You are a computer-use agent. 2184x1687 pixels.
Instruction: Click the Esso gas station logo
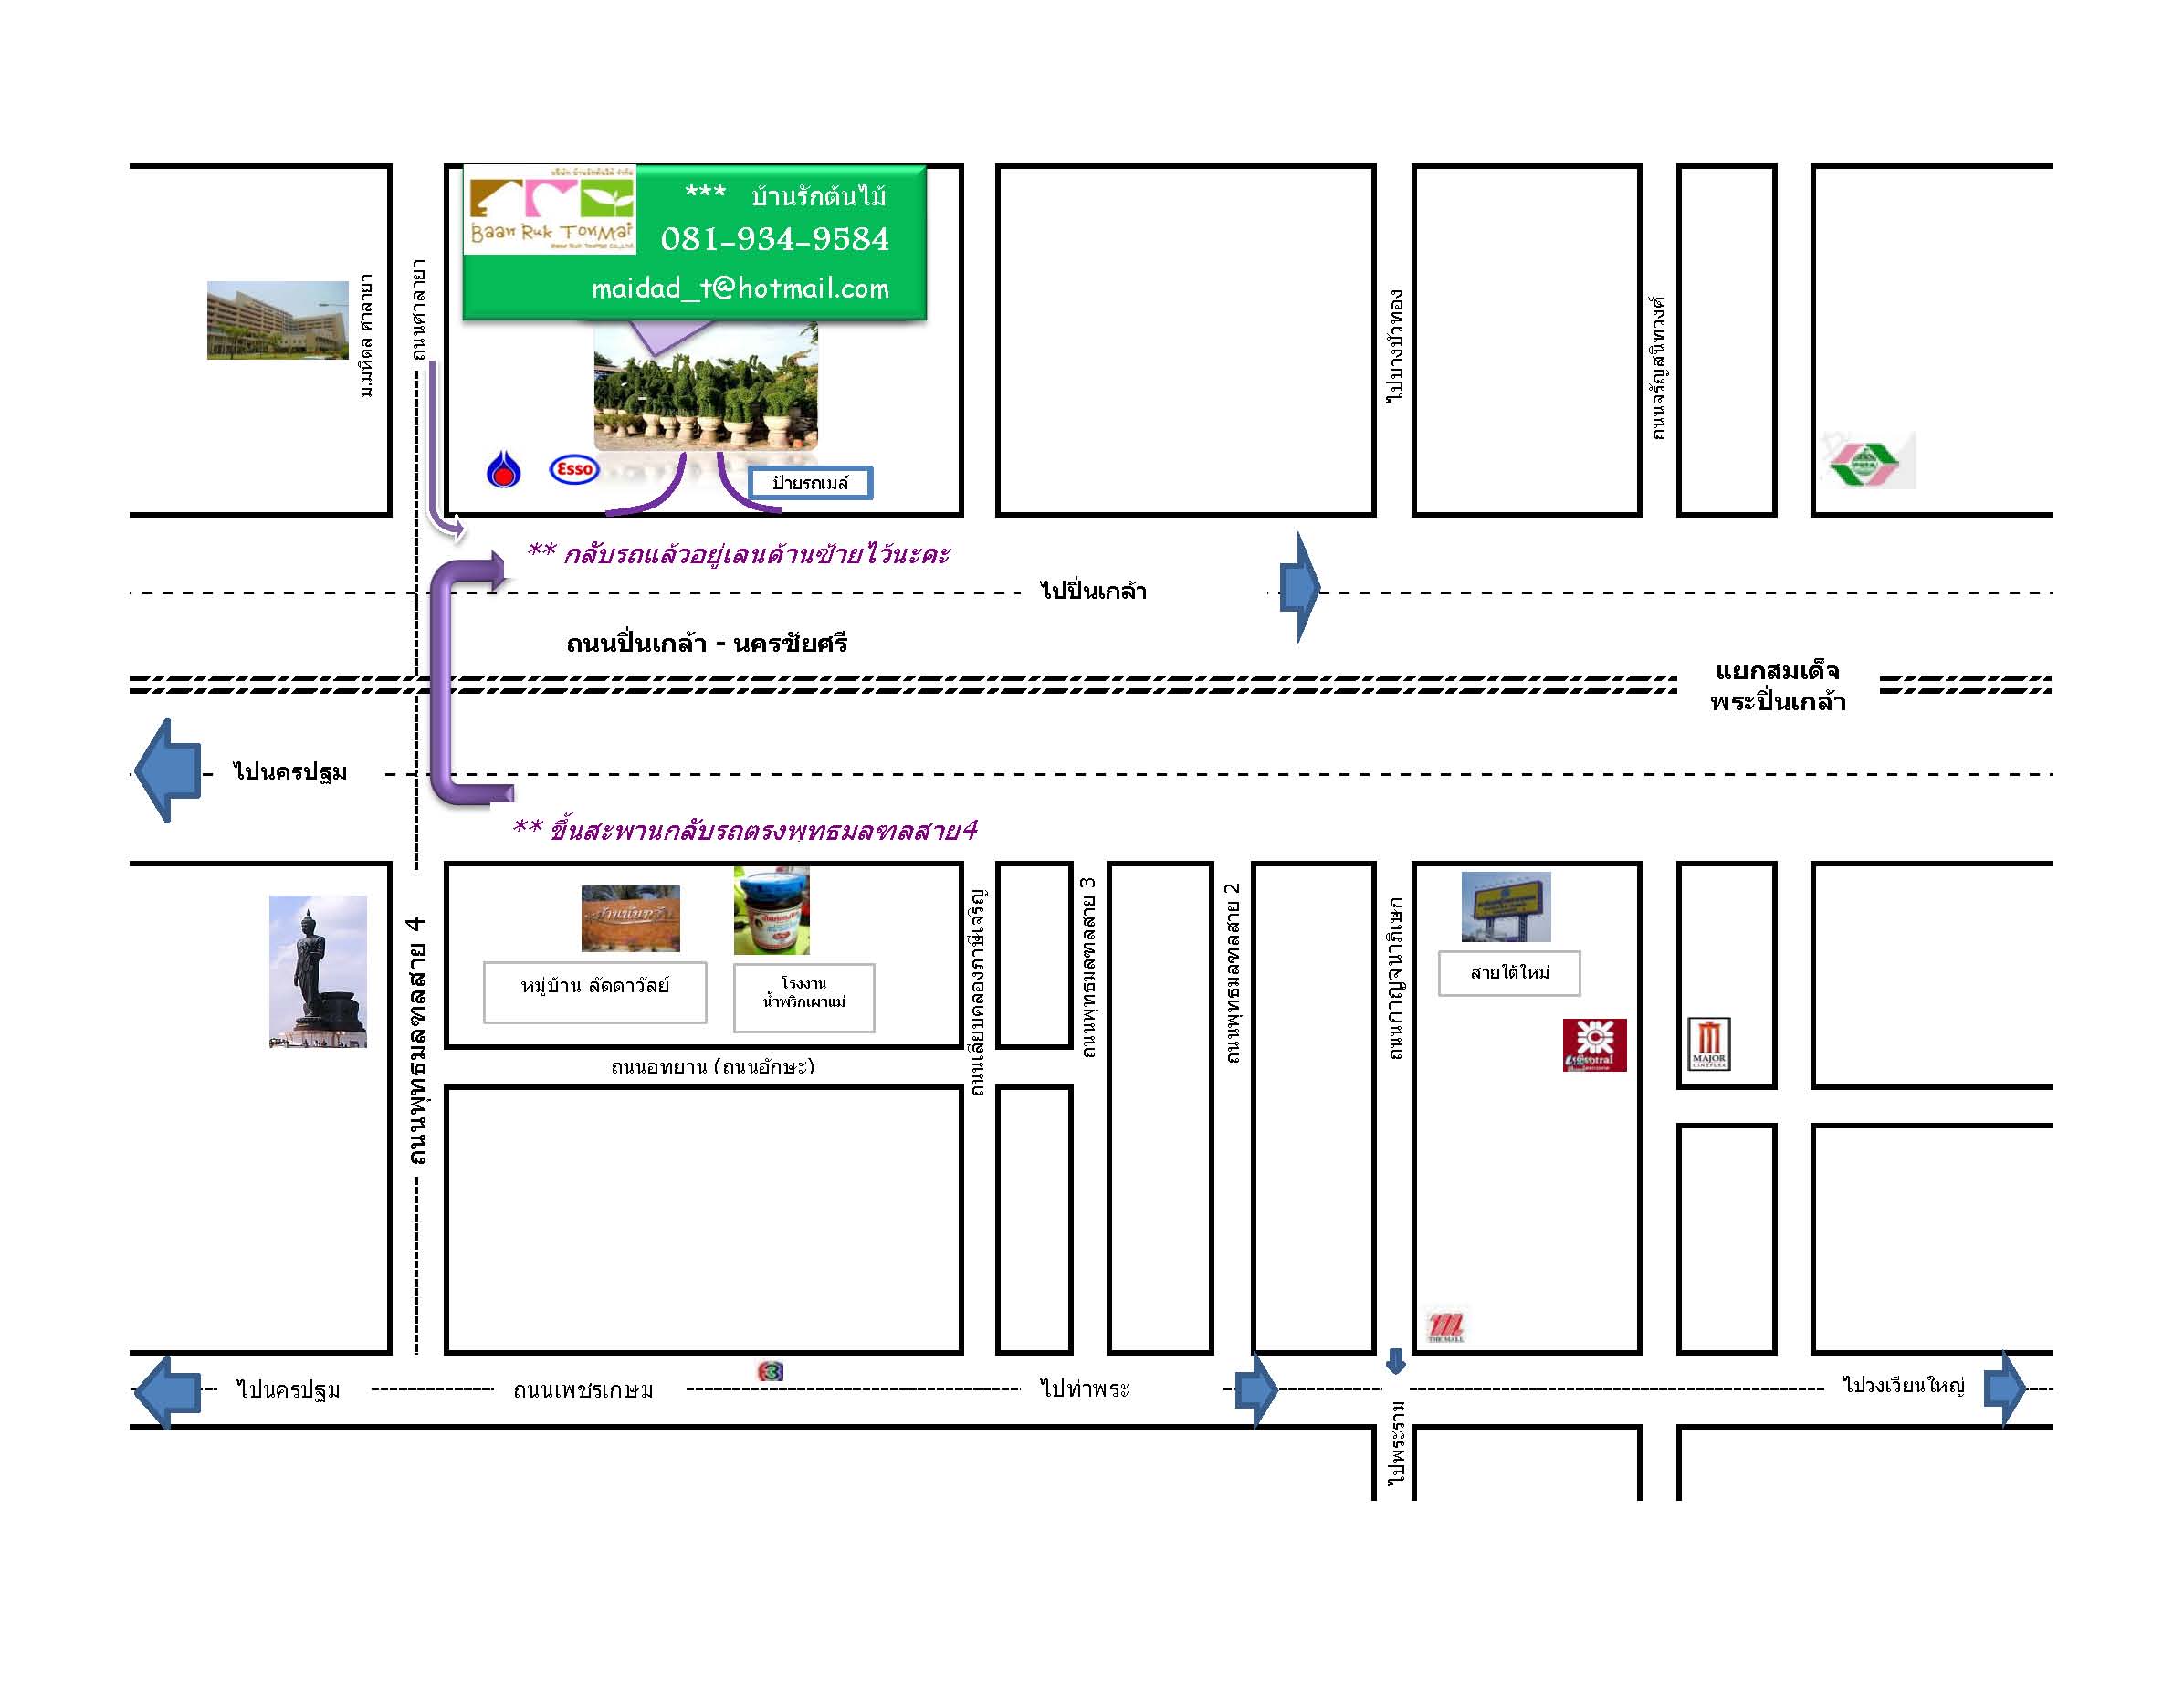[574, 469]
